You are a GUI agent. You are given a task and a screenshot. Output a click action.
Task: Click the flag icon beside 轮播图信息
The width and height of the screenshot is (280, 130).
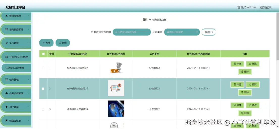[7, 121]
